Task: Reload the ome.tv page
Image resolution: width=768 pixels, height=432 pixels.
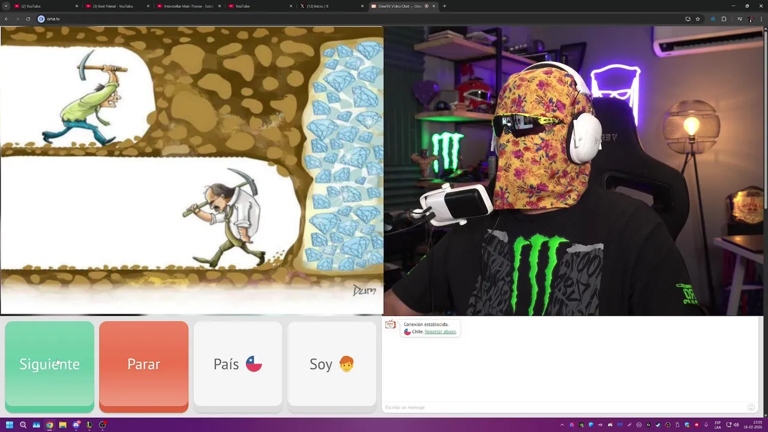Action: pos(28,19)
